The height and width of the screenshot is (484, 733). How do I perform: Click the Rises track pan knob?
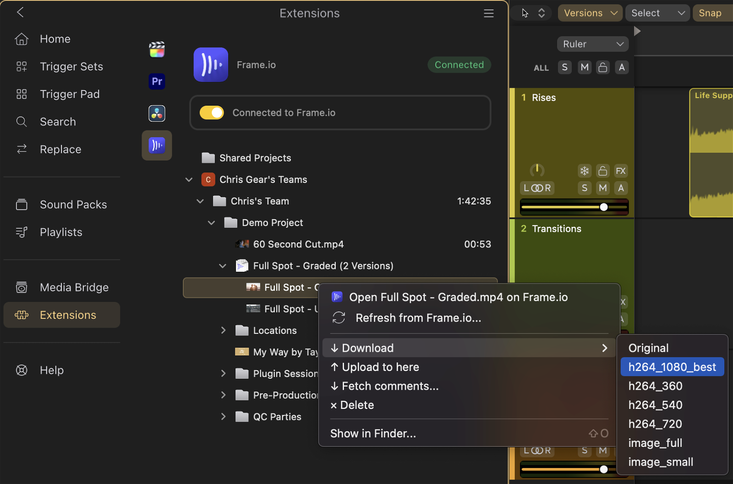pos(537,170)
